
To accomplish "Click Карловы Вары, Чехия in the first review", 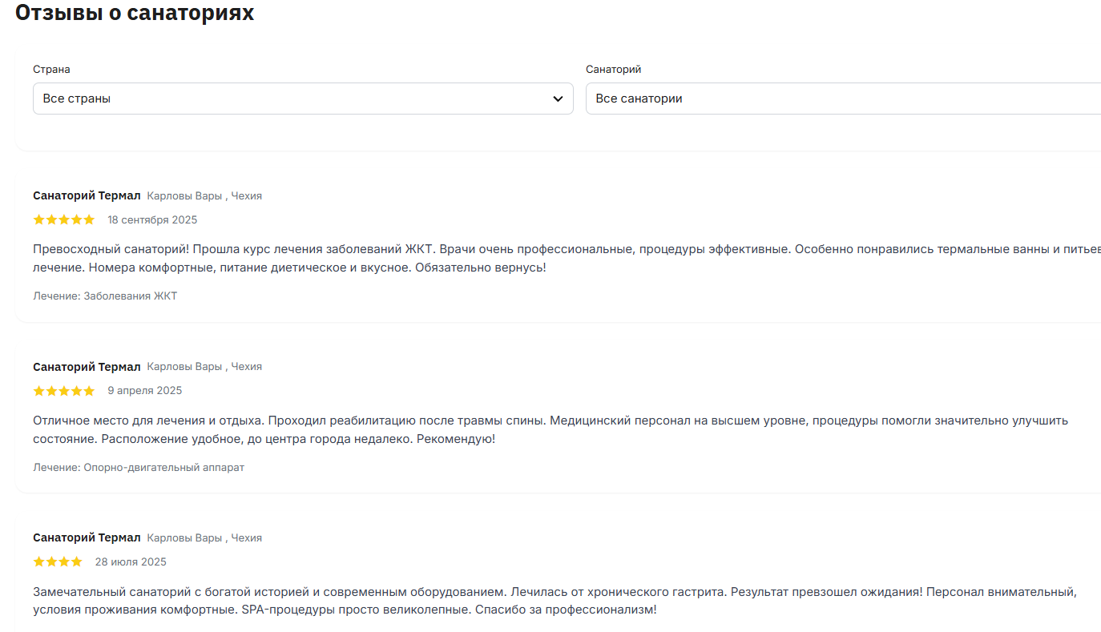I will click(204, 196).
